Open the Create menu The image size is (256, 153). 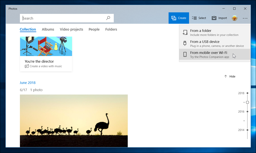click(x=179, y=18)
